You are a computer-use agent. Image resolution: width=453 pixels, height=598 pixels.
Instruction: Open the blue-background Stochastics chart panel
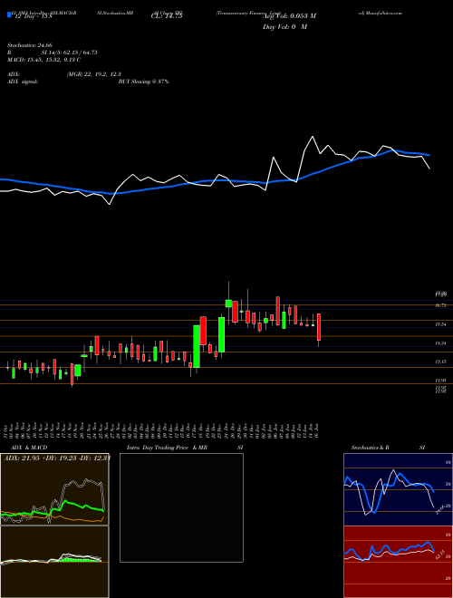398,489
